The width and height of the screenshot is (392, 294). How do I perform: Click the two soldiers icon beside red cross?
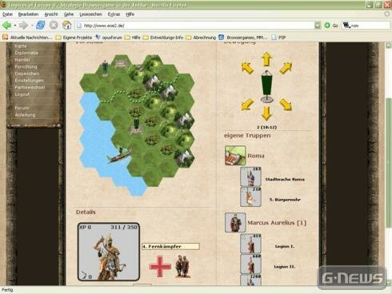tap(182, 266)
